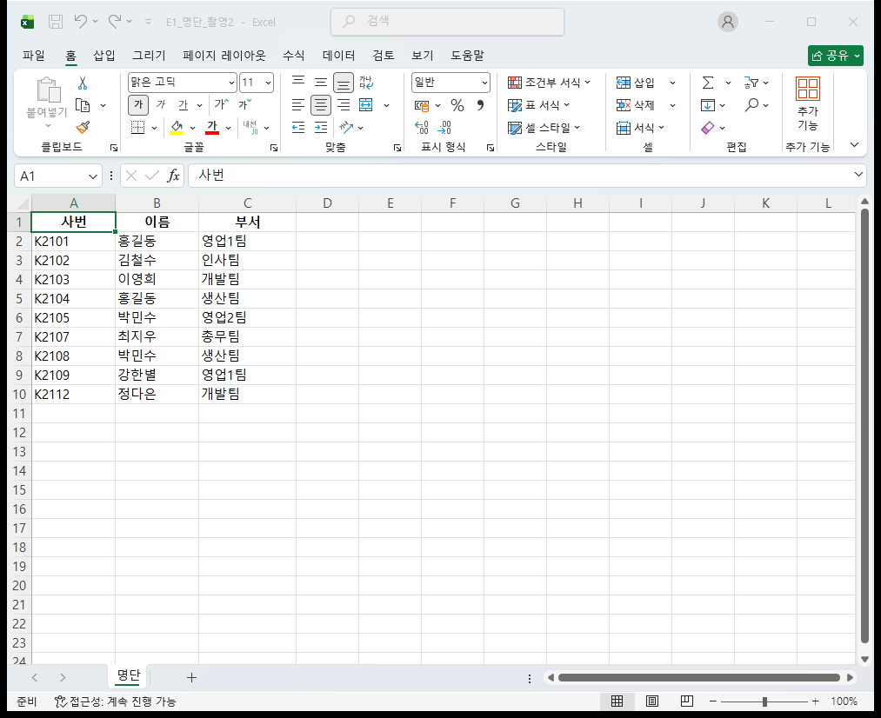Switch to the 데이터 tab

[x=339, y=55]
